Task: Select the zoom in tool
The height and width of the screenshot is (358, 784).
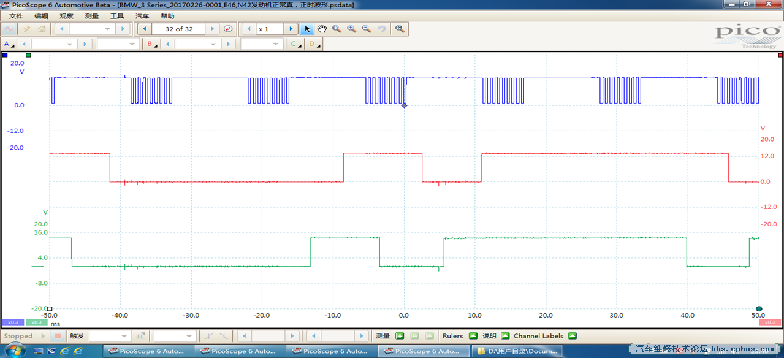Action: [x=352, y=29]
